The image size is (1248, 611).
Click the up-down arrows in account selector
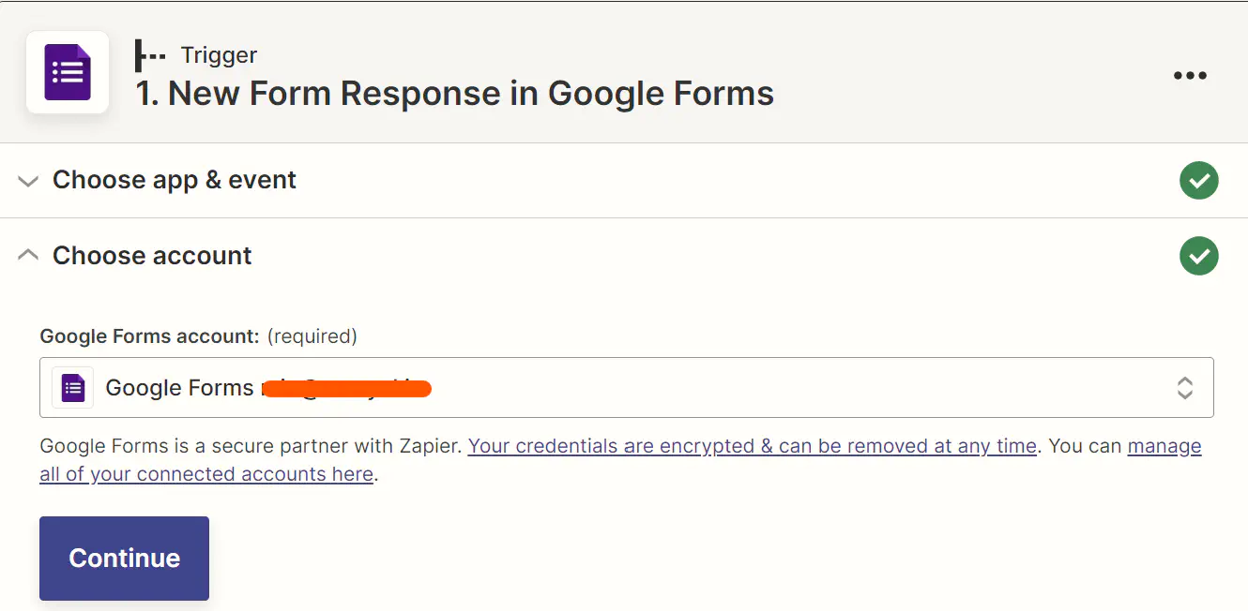(1185, 387)
